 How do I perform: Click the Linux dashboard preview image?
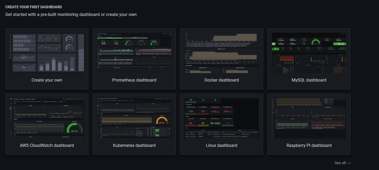click(222, 118)
